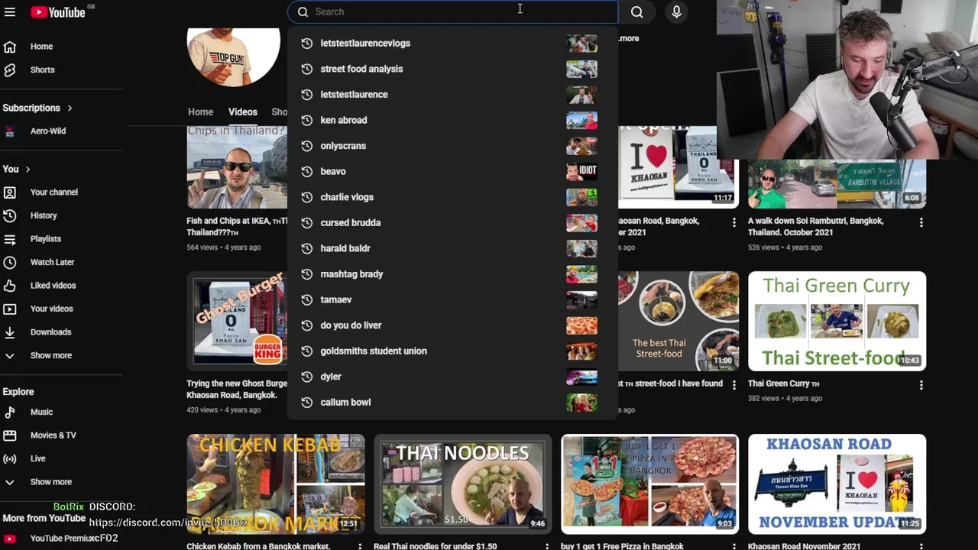Select 'do you do liver' suggestion
This screenshot has width=978, height=550.
pyautogui.click(x=452, y=325)
